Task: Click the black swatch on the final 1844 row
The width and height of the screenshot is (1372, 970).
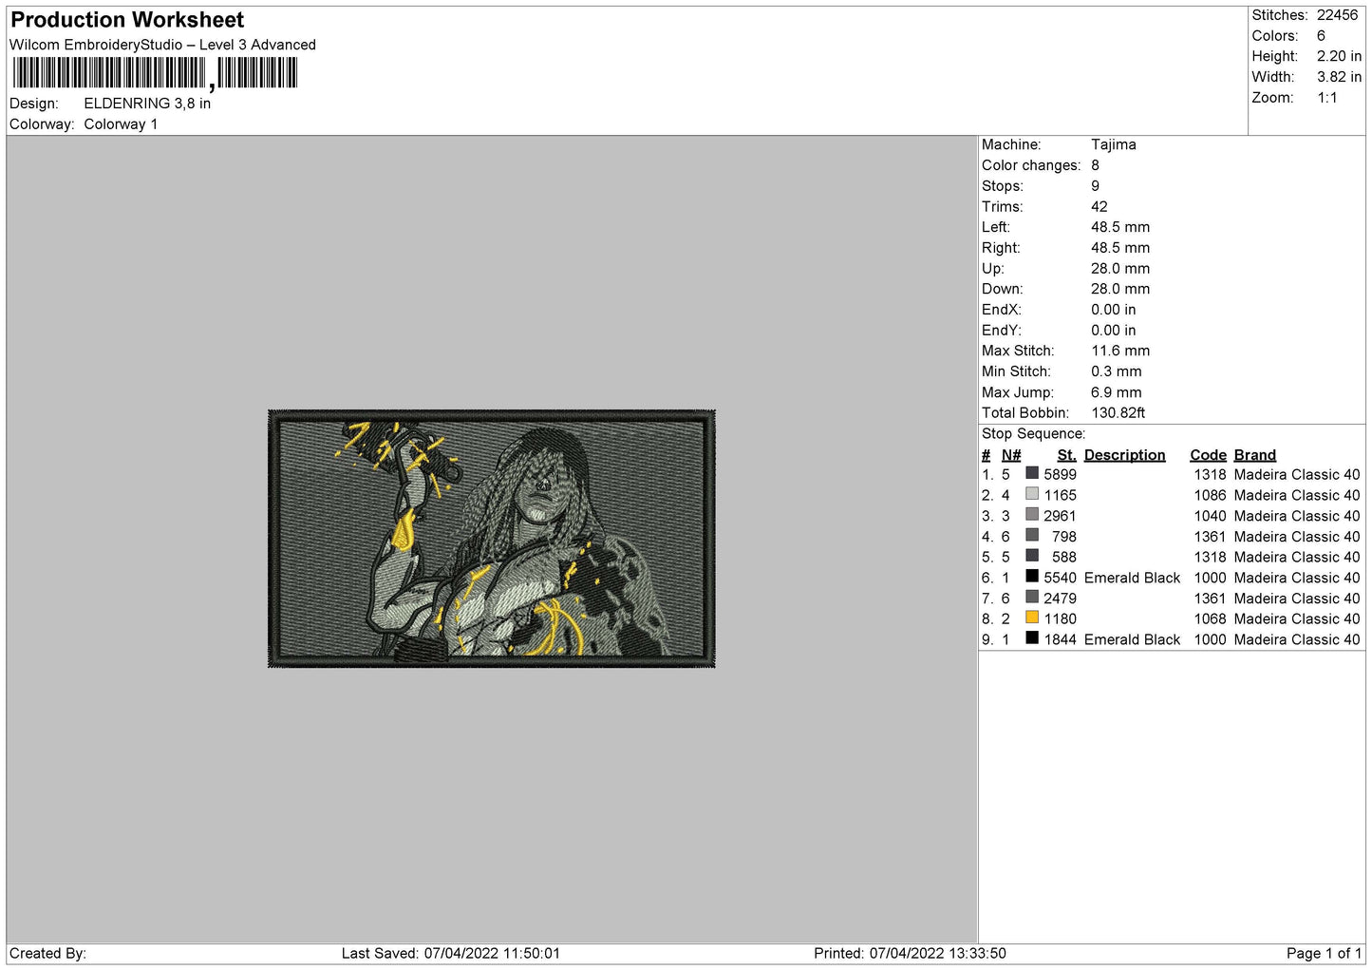Action: 1032,639
